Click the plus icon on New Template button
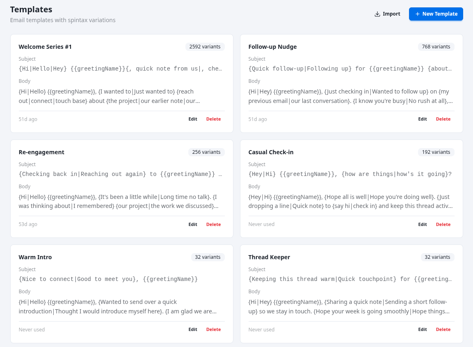Screen dimensions: 473x347 [417, 14]
